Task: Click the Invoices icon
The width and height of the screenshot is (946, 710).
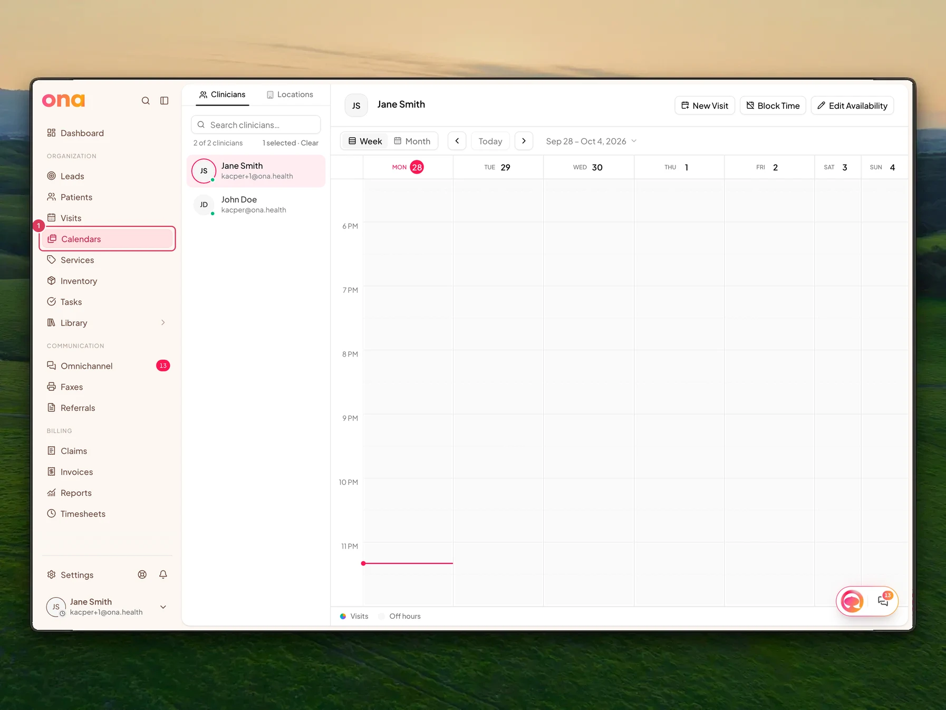Action: point(51,472)
